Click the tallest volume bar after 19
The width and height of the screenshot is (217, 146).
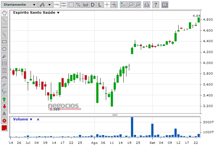pyautogui.click(x=132, y=127)
